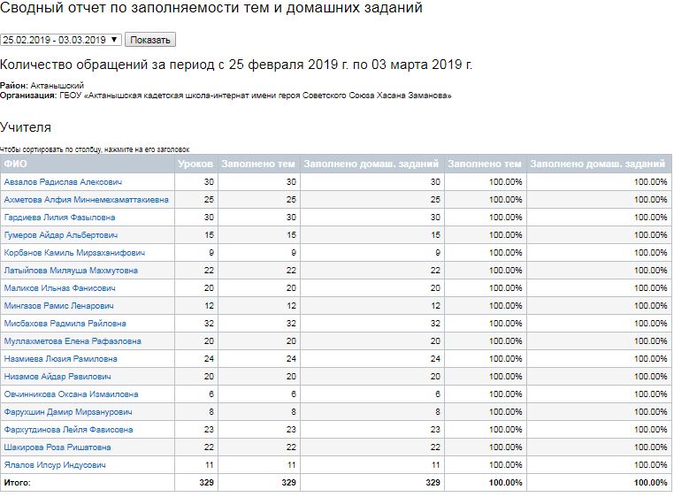Open the date range dropdown 25.02.2019 - 03.03.2019
The height and width of the screenshot is (497, 674).
[x=60, y=40]
